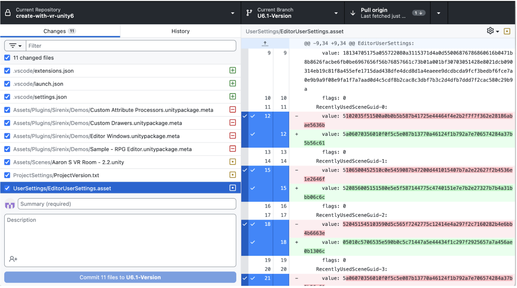Click the user avatar beside Summary field
Viewport: 517px width, 288px height.
10,204
